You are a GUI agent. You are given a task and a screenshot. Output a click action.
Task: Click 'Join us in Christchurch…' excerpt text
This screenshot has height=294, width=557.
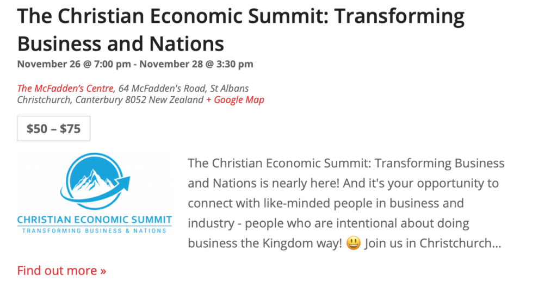432,243
